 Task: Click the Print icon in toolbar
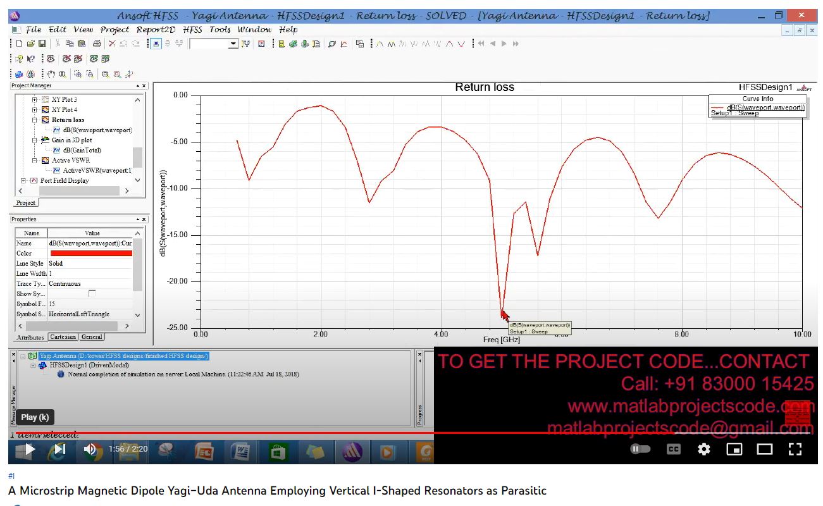pos(97,44)
